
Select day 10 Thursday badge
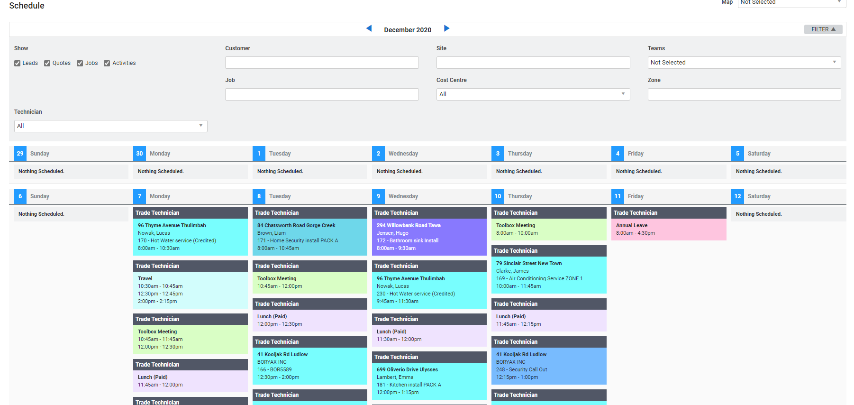(498, 196)
